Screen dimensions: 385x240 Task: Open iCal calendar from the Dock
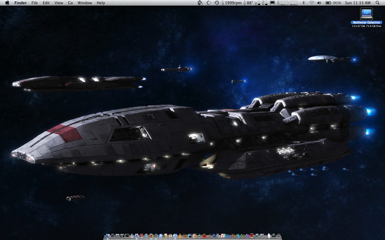click(x=170, y=235)
